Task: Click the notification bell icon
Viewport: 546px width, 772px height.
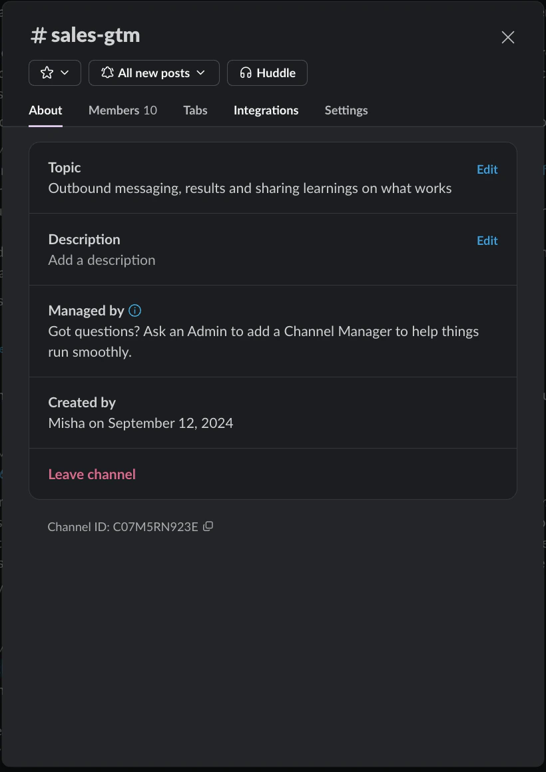Action: coord(108,73)
